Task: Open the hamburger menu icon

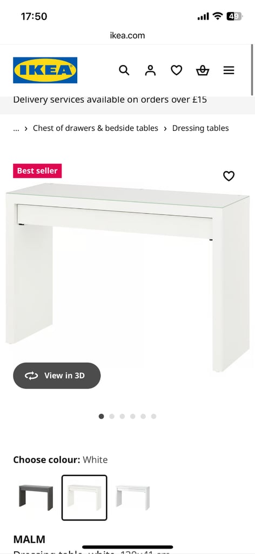Action: coord(229,70)
